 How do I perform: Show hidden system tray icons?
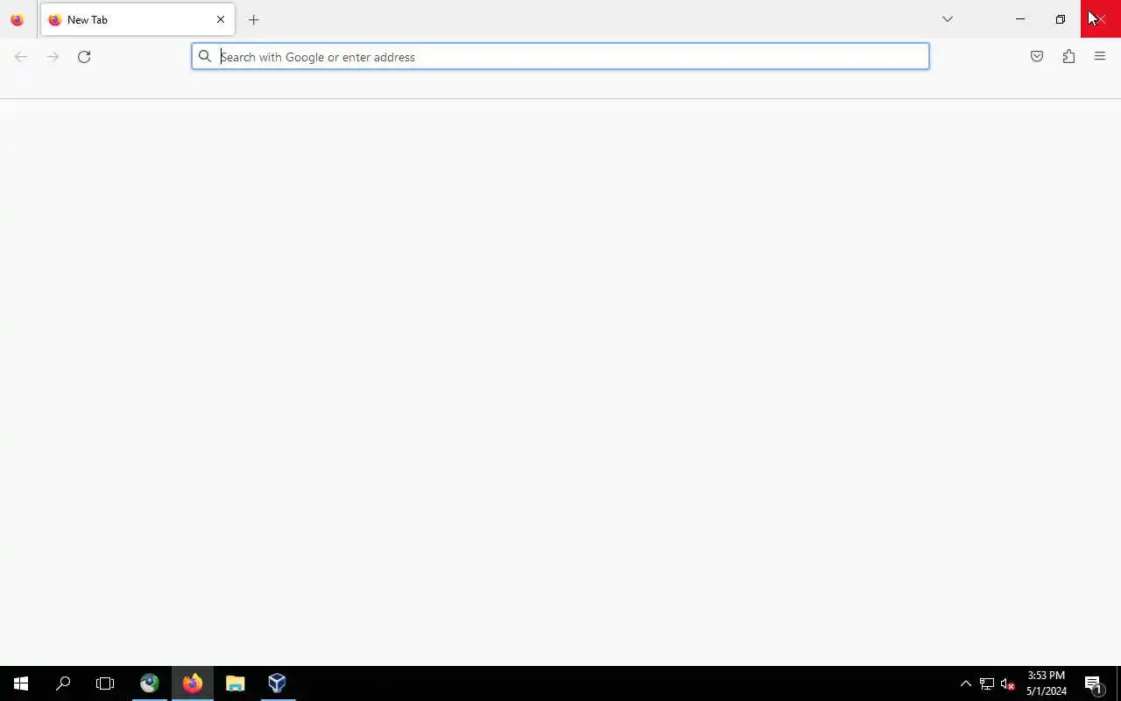pyautogui.click(x=966, y=683)
